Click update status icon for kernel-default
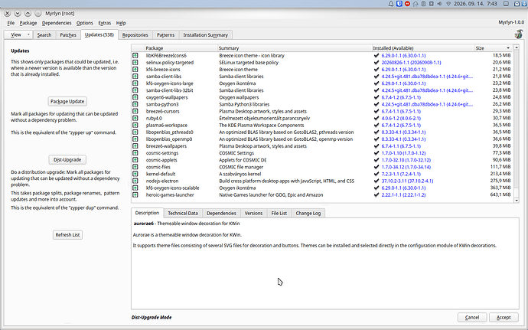 (x=135, y=174)
